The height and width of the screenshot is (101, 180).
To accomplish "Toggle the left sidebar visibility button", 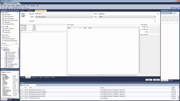I will [175, 8].
